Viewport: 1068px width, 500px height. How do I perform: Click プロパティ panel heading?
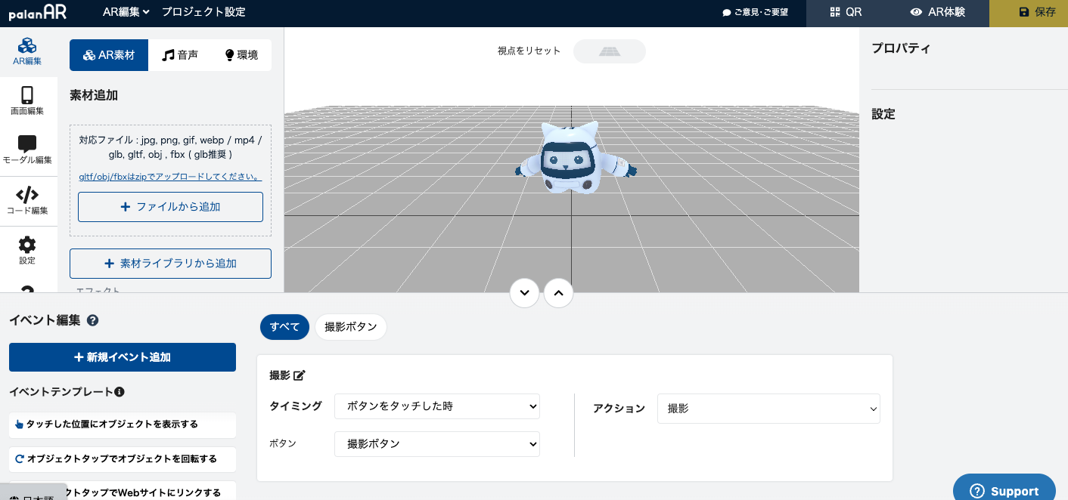point(901,48)
